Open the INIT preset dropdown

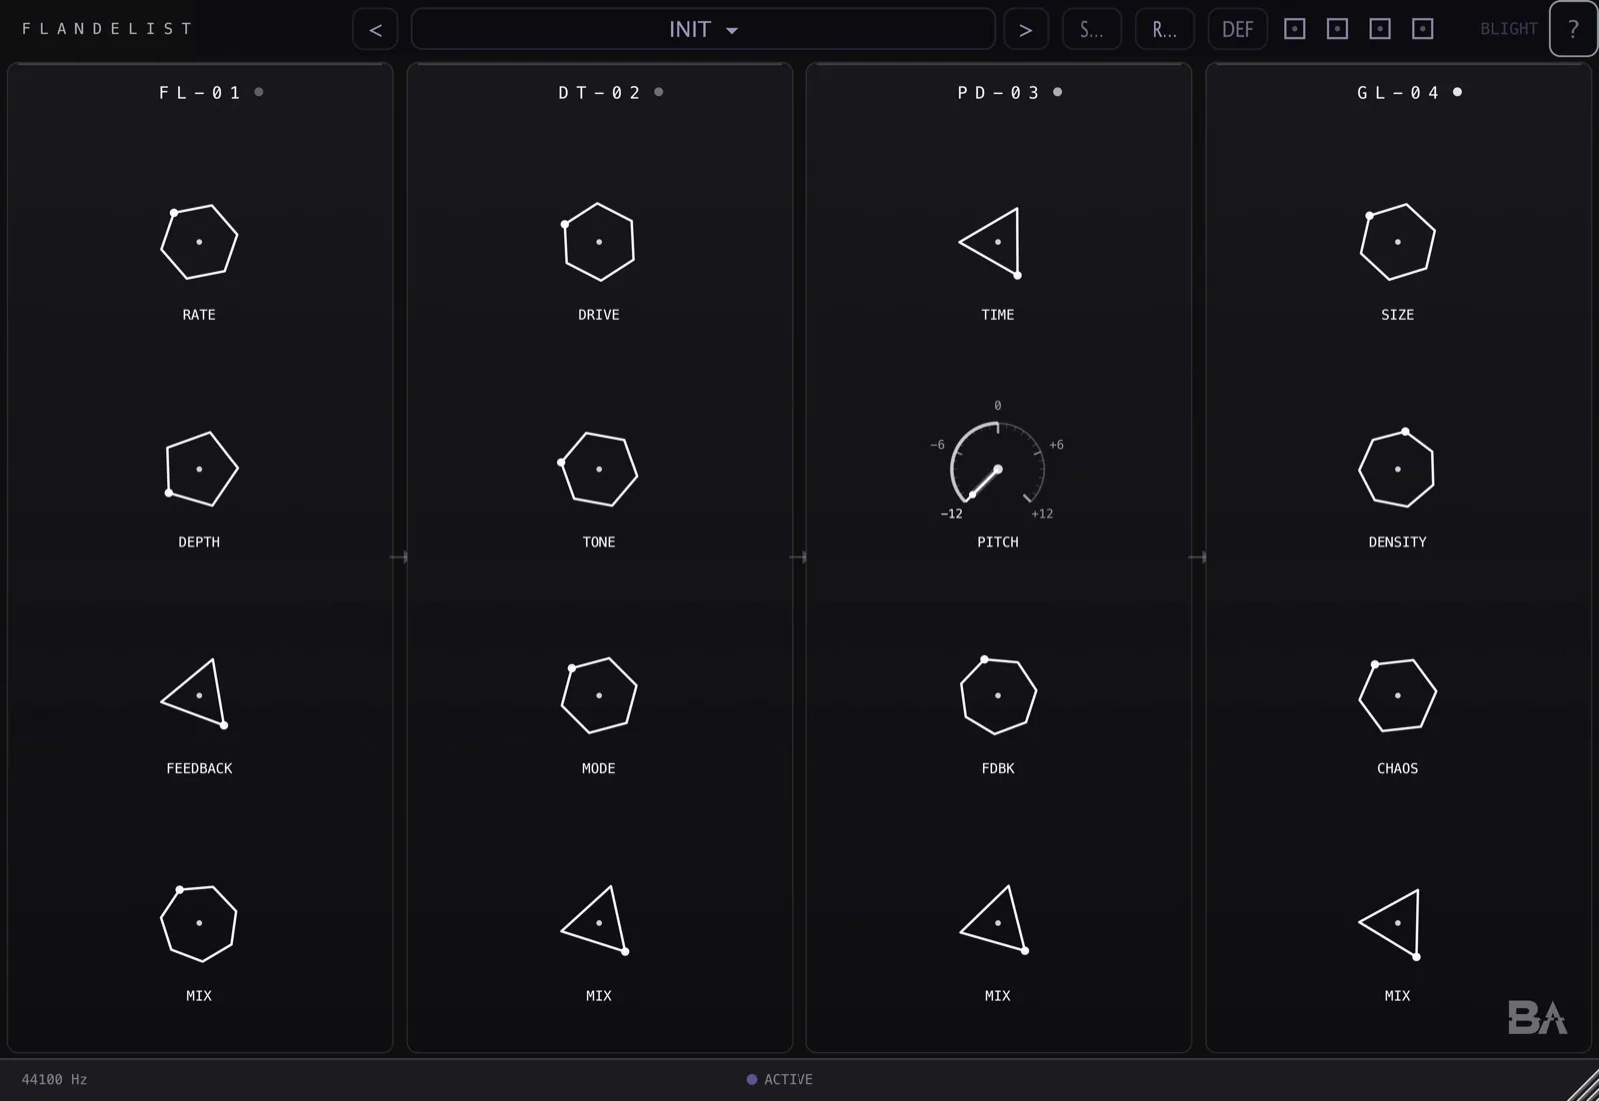[x=703, y=29]
